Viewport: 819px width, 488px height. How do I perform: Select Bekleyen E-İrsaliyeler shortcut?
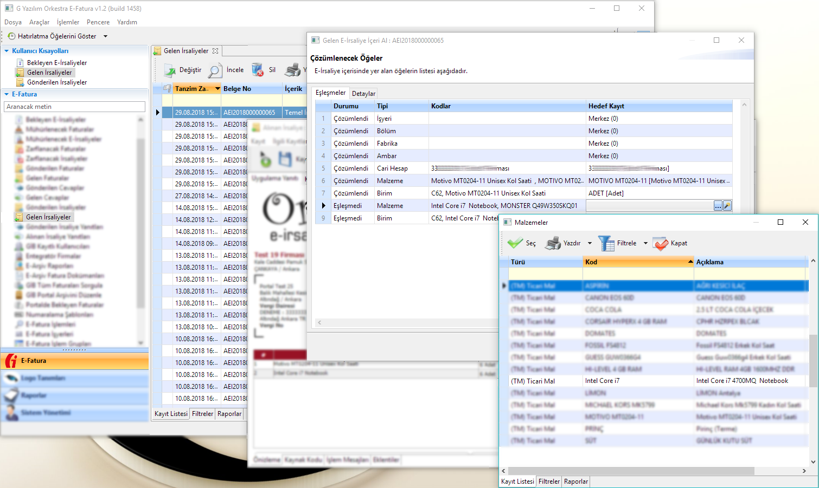click(x=56, y=63)
